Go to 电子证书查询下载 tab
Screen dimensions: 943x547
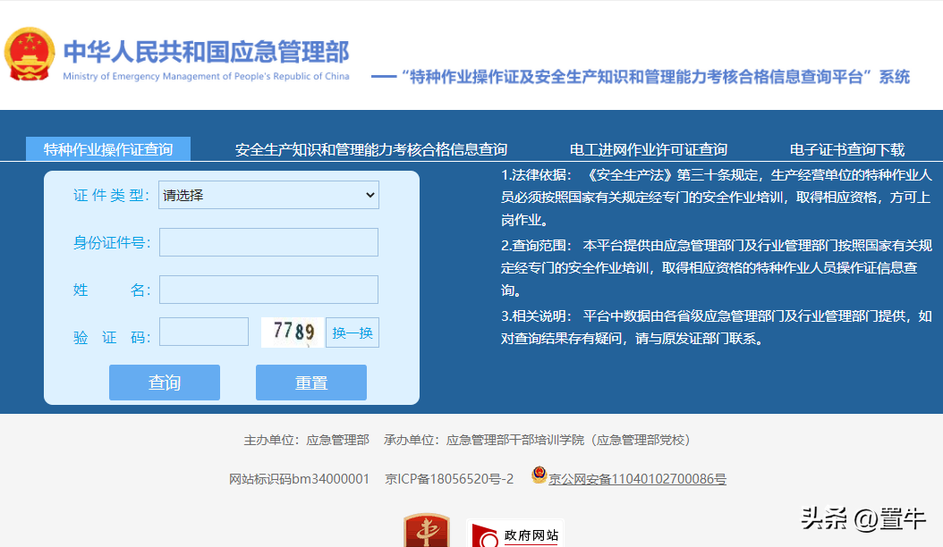846,149
